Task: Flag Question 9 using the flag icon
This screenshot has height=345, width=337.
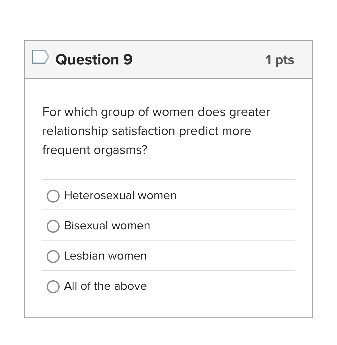Action: coord(40,57)
